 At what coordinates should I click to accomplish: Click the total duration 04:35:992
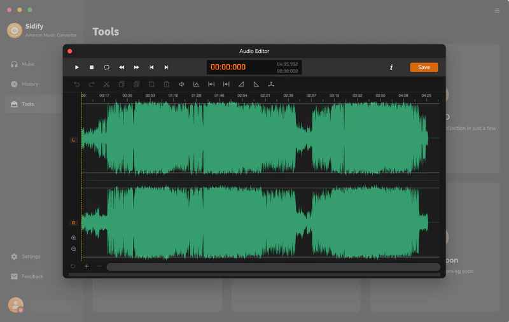coord(288,64)
